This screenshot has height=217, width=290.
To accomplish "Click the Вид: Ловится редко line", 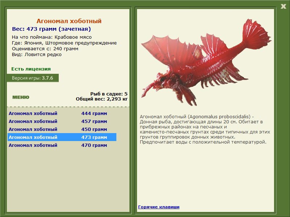I will coord(37,55).
